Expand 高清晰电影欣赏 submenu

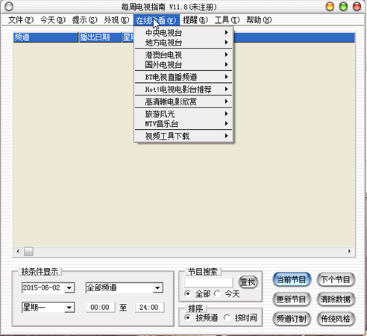183,102
